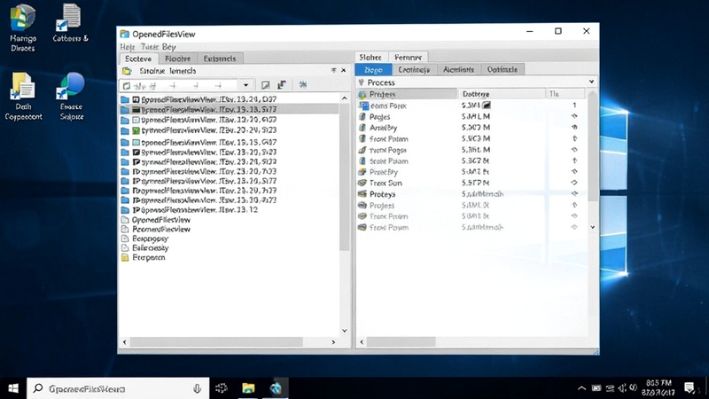This screenshot has height=399, width=709.
Task: Click the Projess column header
Action: (x=407, y=94)
